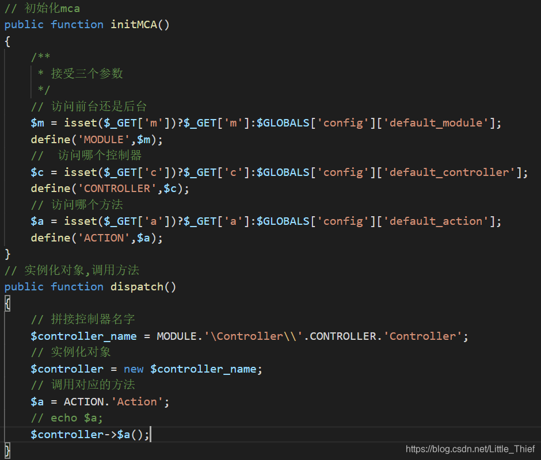This screenshot has width=541, height=460.
Task: Click the variable $controller_name at its MODULE assignment
Action: tap(83, 336)
